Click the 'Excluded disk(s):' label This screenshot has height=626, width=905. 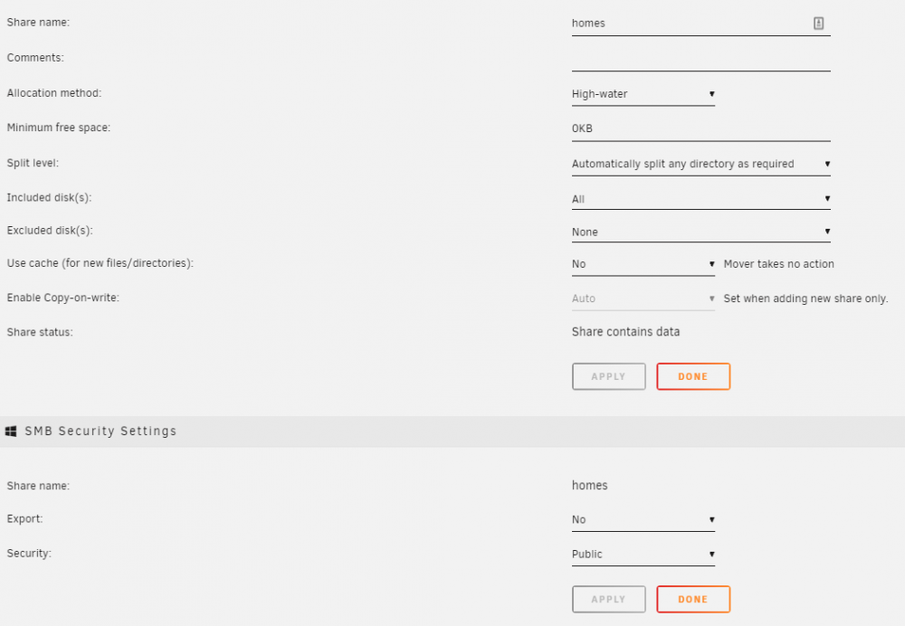[x=50, y=231]
